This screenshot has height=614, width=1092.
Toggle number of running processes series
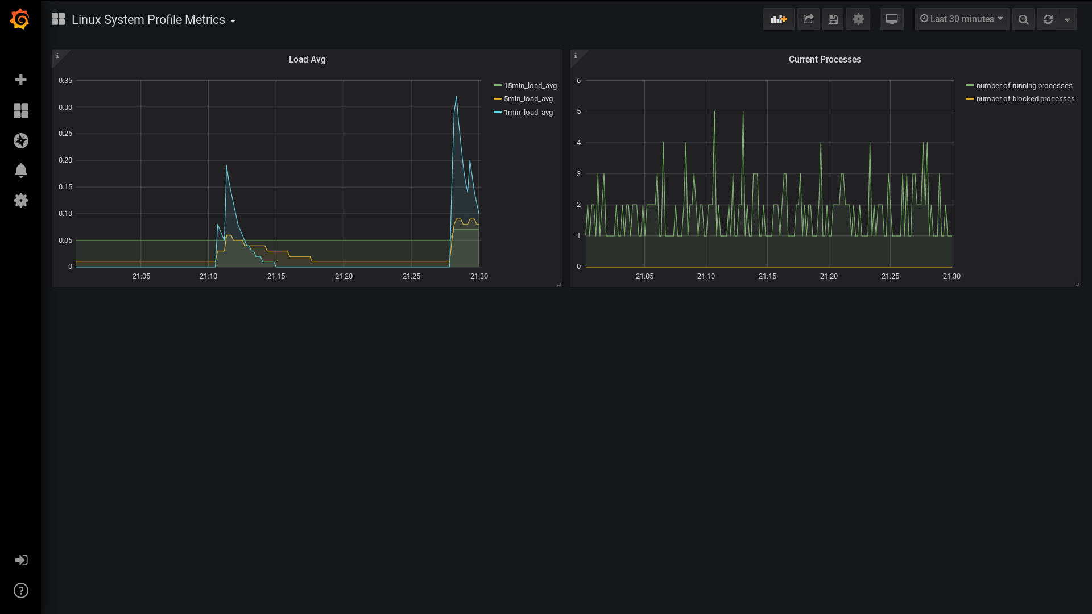point(1024,85)
